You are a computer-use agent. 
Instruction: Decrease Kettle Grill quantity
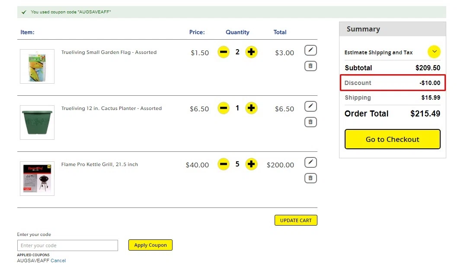224,164
